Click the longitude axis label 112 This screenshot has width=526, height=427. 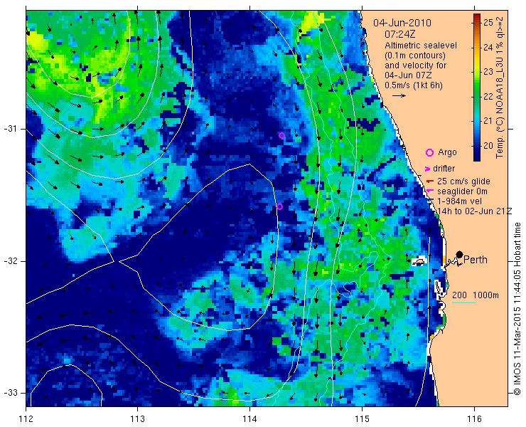point(26,418)
